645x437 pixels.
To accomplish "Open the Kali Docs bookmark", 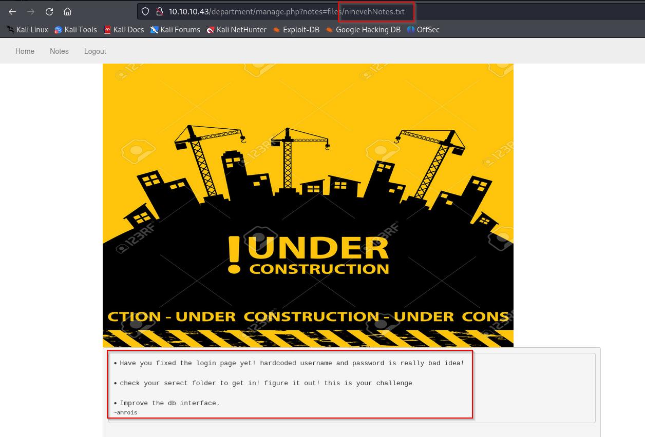I will pyautogui.click(x=124, y=30).
